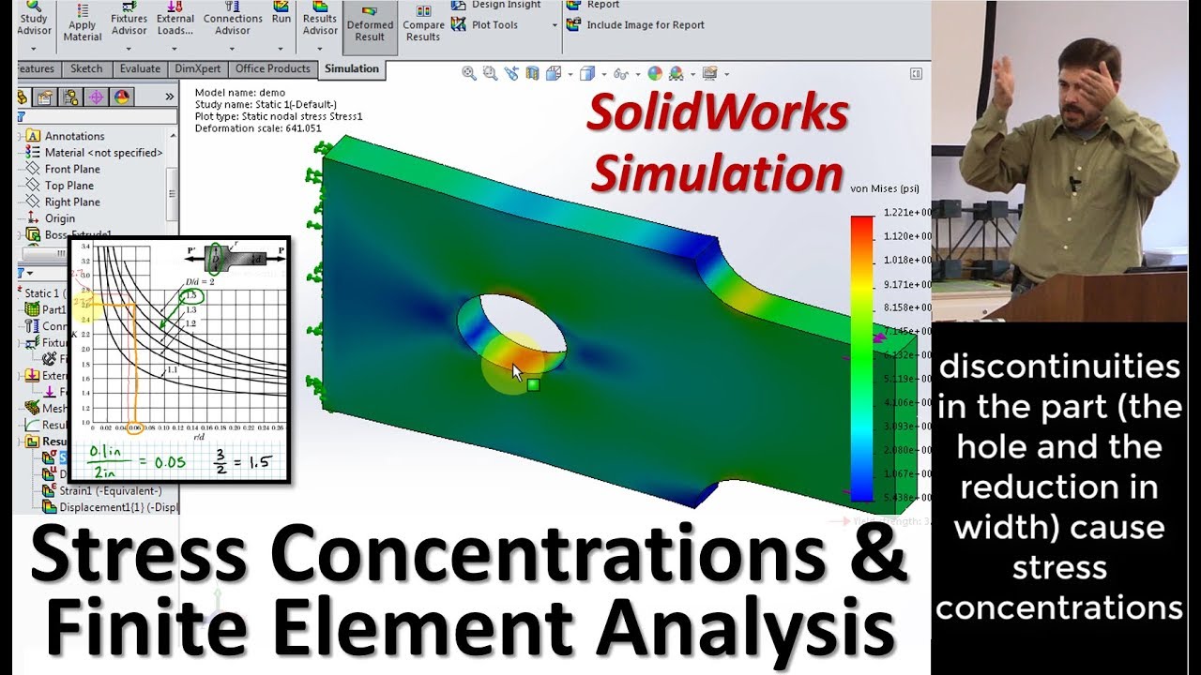Open Hide/Show Items glasses icon
Screen dimensions: 1201x675
click(623, 73)
